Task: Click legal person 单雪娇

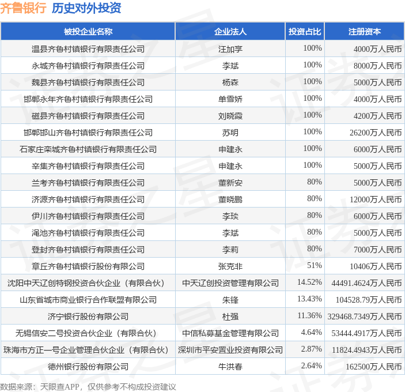Action: pos(230,99)
